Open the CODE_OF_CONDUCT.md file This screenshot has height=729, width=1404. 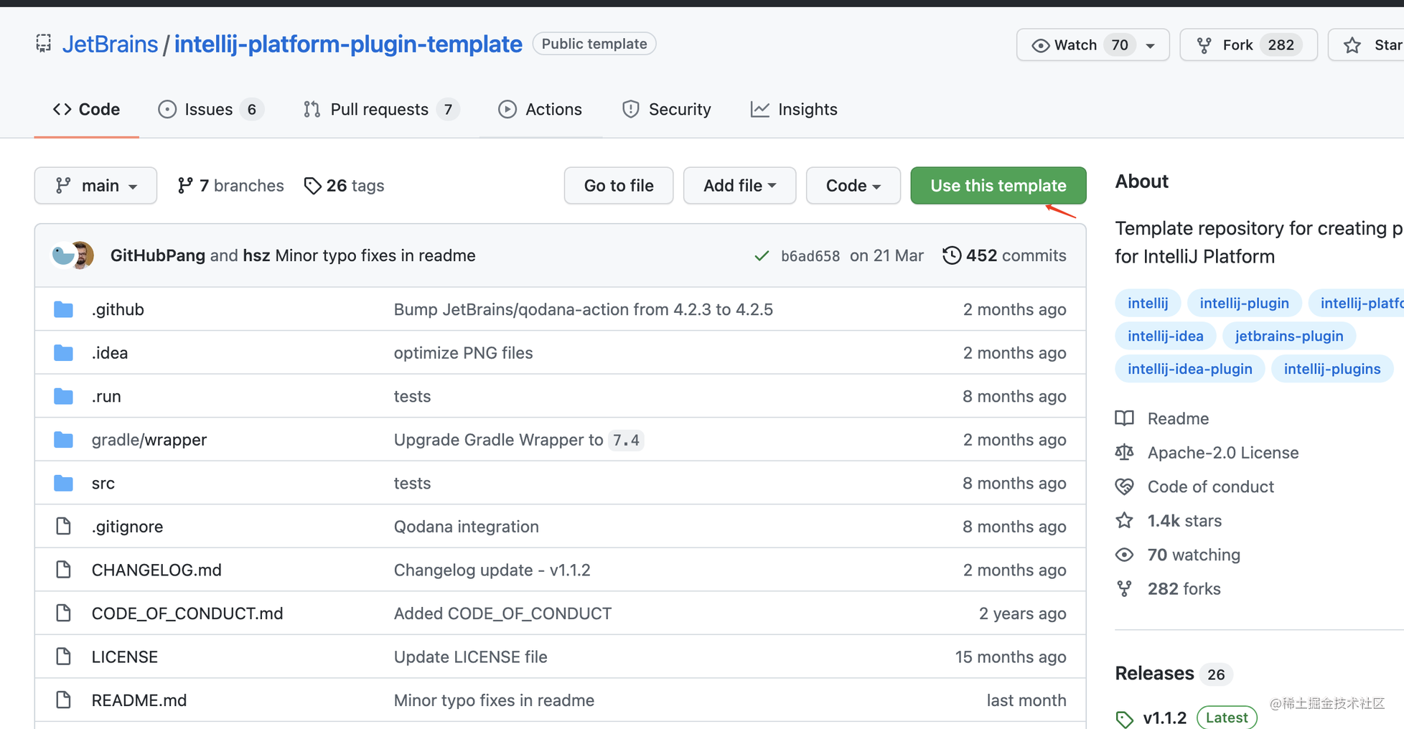(187, 613)
